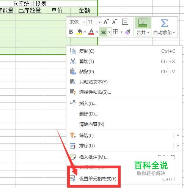Apply the red font color A
The height and width of the screenshot is (188, 184).
(x=91, y=32)
